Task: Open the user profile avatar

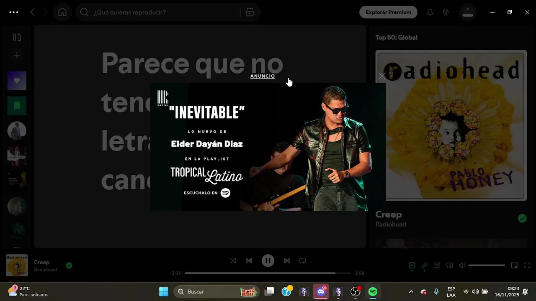Action: (x=468, y=12)
